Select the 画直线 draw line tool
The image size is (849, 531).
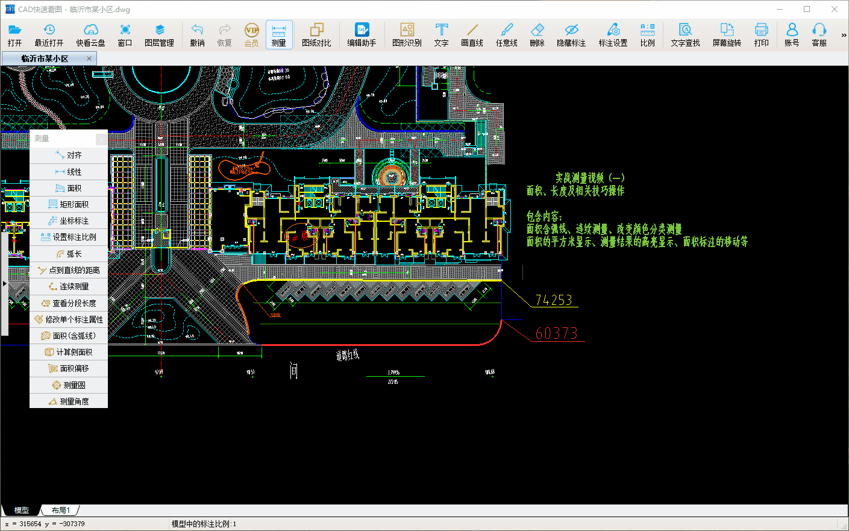click(472, 34)
